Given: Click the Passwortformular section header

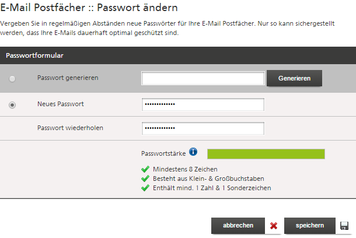Looking at the screenshot, I should click(35, 55).
